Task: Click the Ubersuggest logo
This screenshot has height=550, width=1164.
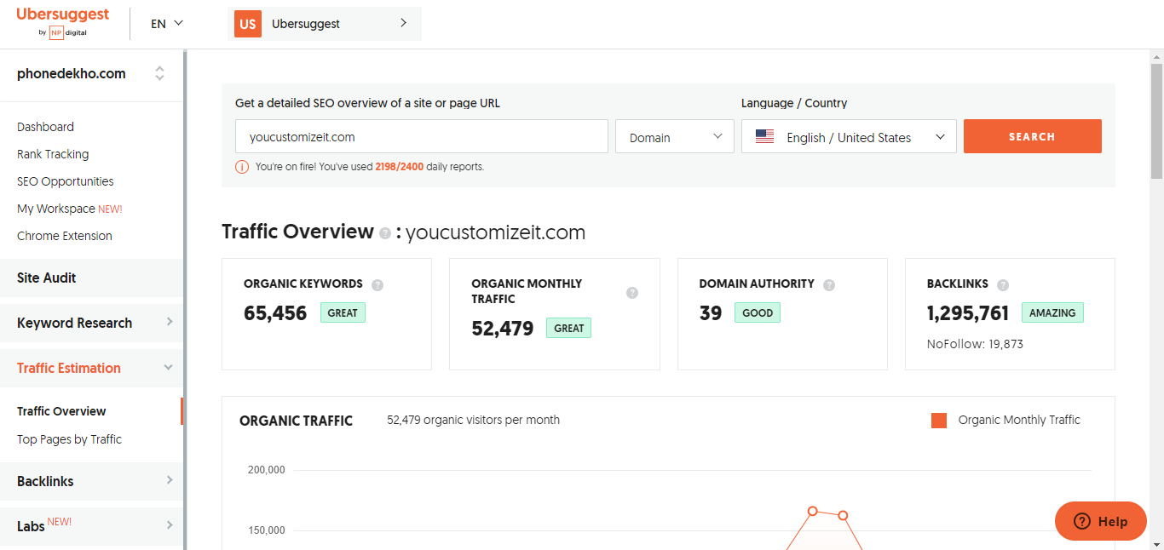Action: click(x=63, y=23)
